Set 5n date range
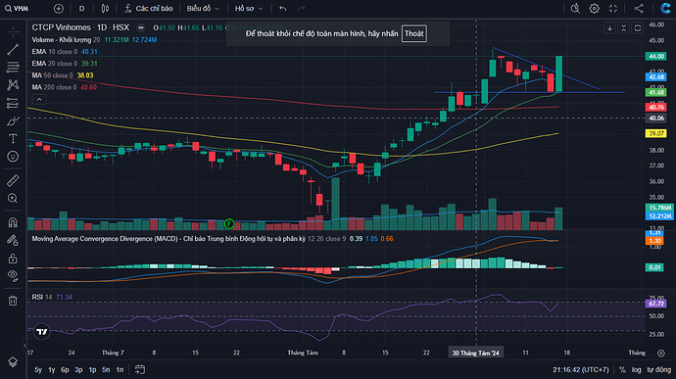This screenshot has height=379, width=676. 106,369
